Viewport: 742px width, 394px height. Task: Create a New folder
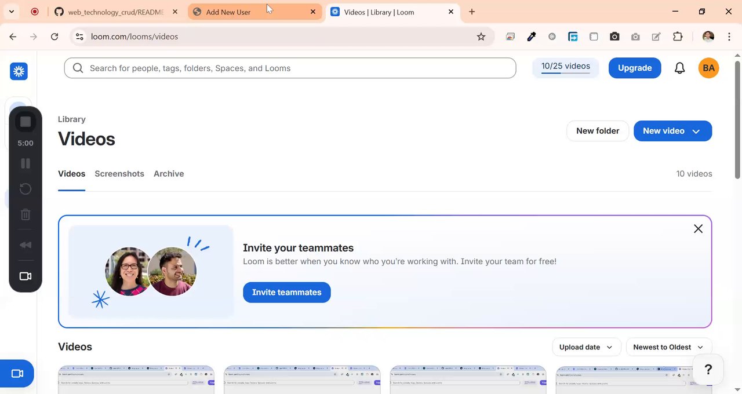click(598, 131)
